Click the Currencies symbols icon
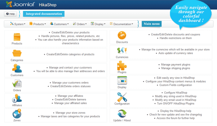217x126 pixels. click(x=122, y=50)
